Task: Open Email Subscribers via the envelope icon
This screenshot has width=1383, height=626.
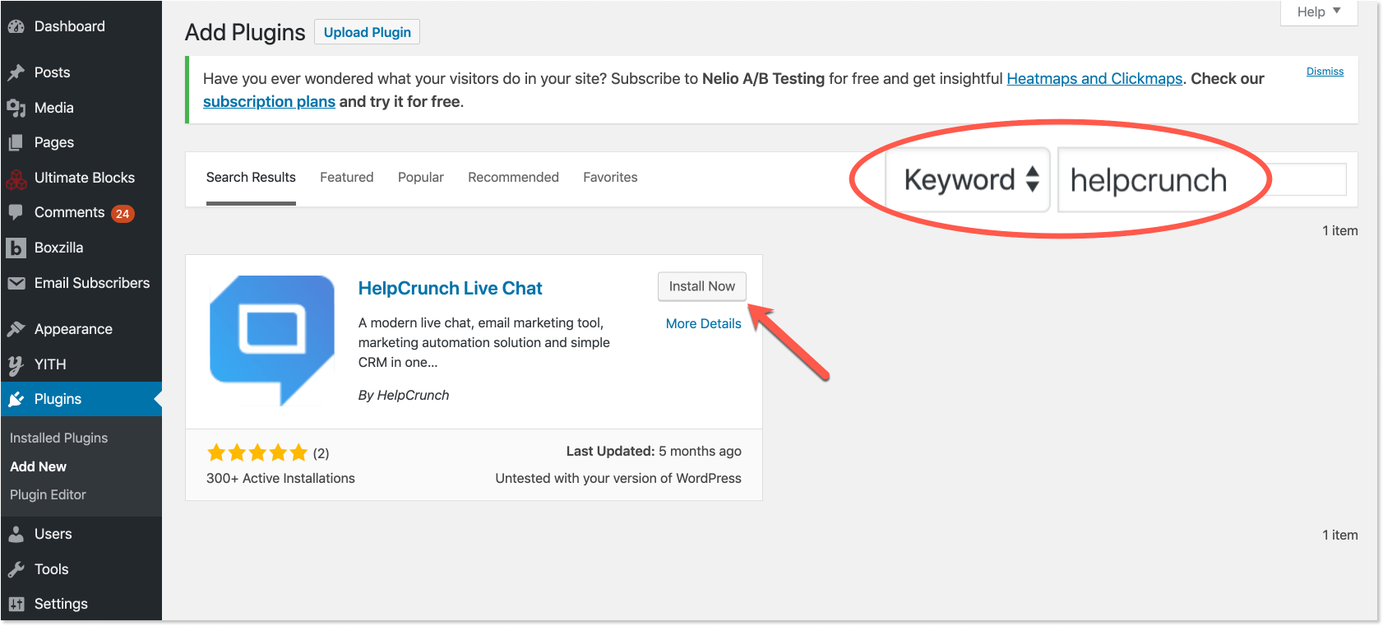Action: coord(16,283)
